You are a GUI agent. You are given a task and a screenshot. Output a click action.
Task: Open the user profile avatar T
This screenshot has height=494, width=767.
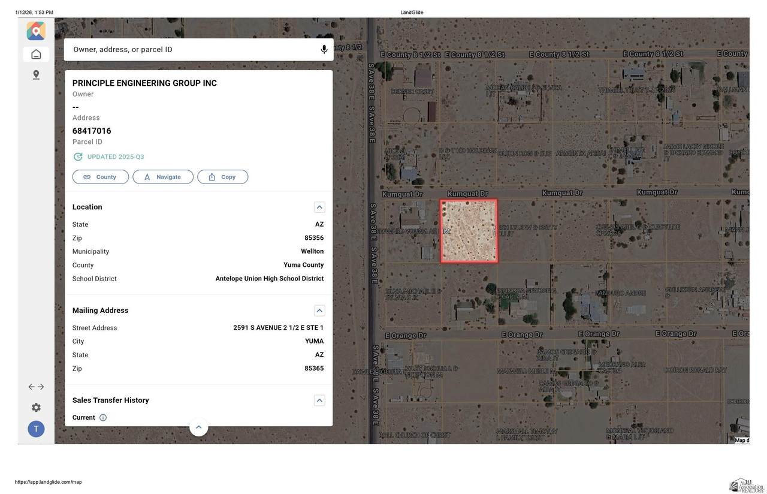pyautogui.click(x=36, y=429)
